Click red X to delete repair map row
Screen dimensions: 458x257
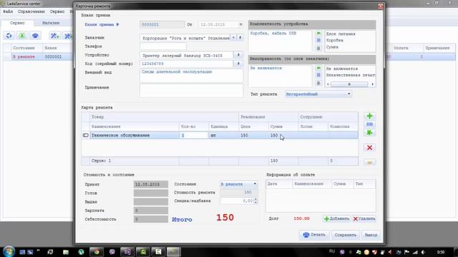tap(369, 148)
